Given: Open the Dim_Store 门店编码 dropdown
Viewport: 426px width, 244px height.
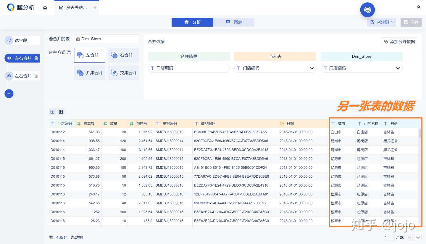Looking at the screenshot, I should 362,68.
